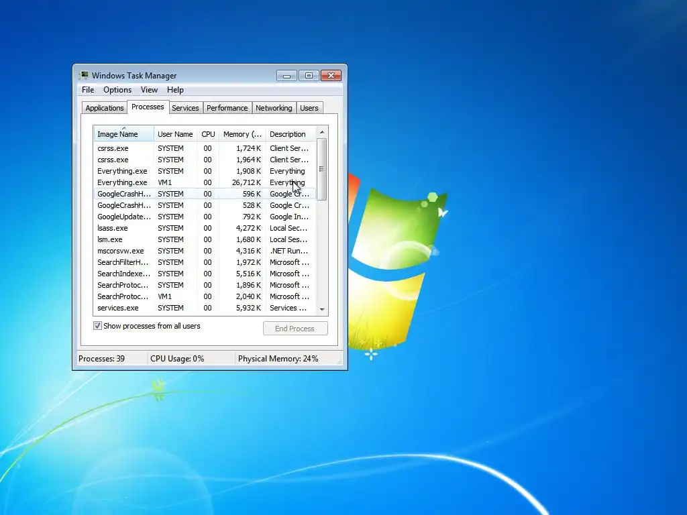The height and width of the screenshot is (515, 687).
Task: Open the View menu
Action: 149,90
